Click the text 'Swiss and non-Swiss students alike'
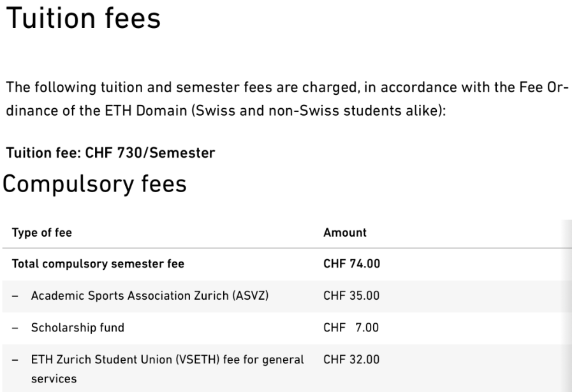Image resolution: width=572 pixels, height=392 pixels. [x=318, y=111]
